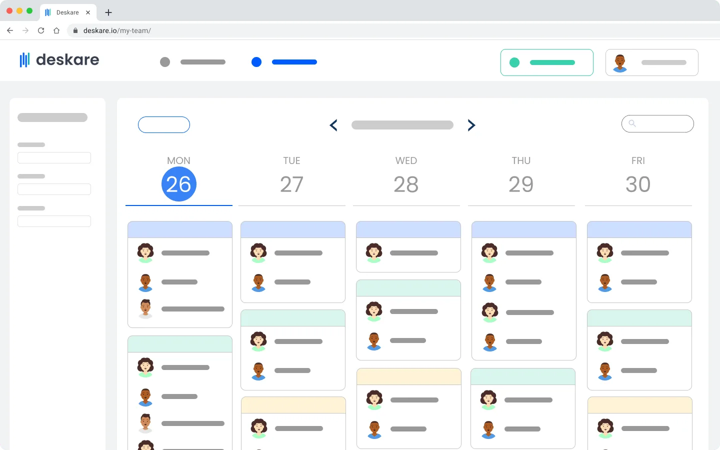Go forward in the browser

[25, 30]
